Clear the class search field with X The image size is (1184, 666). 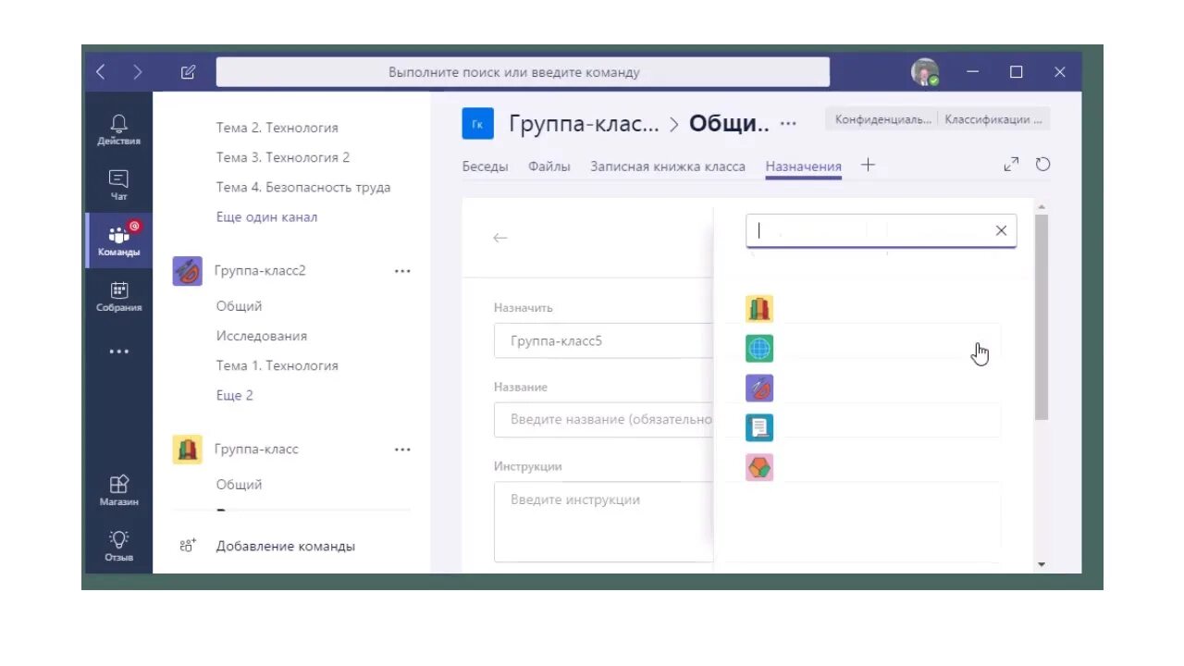click(1001, 231)
